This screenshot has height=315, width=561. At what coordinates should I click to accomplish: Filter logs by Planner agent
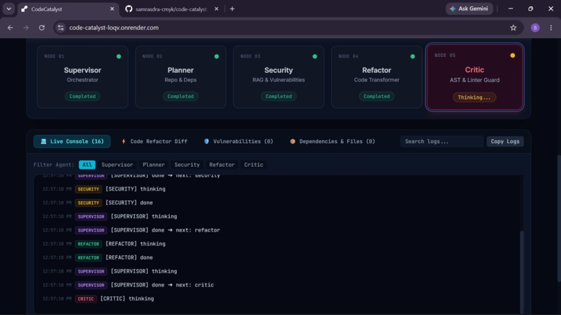tap(154, 165)
